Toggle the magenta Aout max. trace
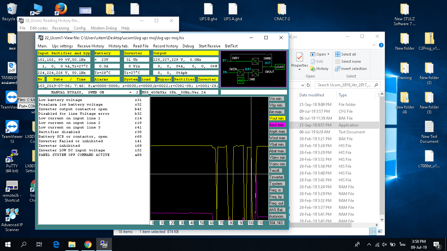This screenshot has width=447, height=251. click(277, 125)
